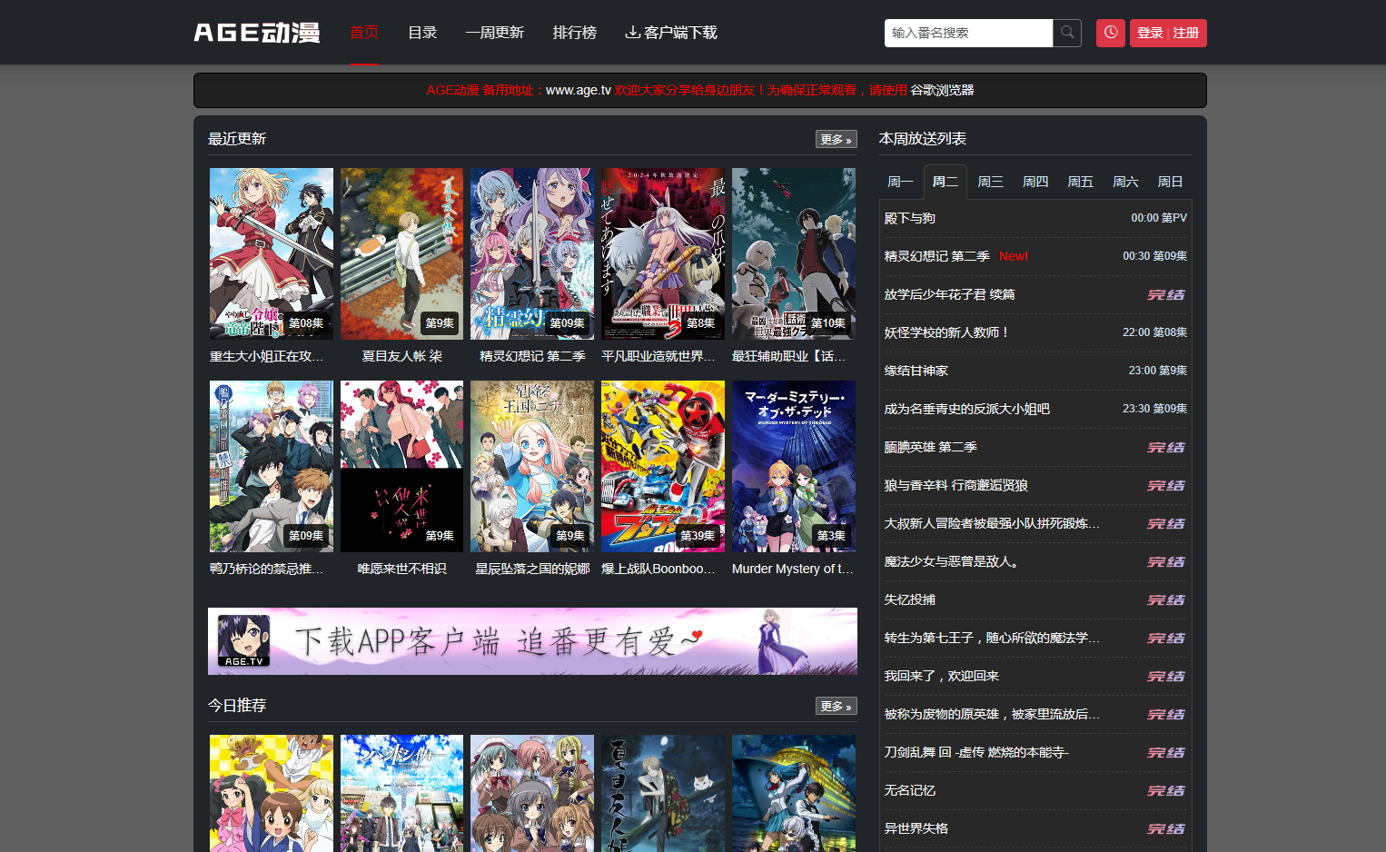Switch to the 周五 schedule tab
Screen dimensions: 1386x852
(1080, 182)
